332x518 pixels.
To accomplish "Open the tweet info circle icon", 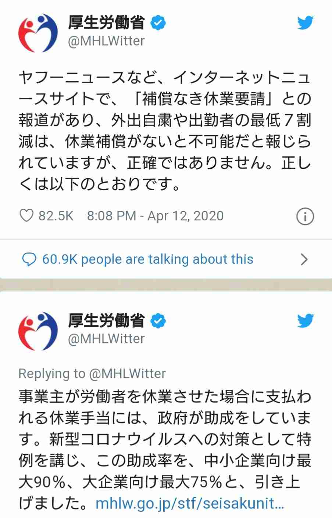I will point(305,216).
